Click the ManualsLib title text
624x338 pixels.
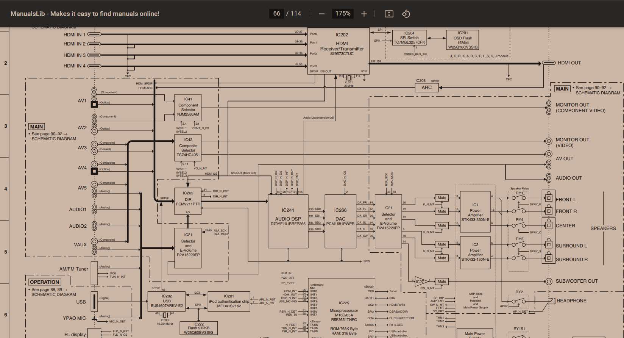tap(85, 14)
